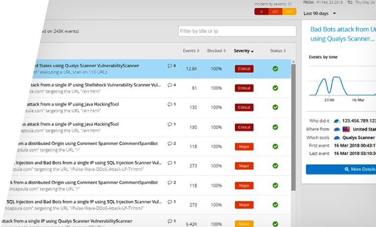
Task: Click the comment icon on the Shellshock row
Action: [171, 85]
